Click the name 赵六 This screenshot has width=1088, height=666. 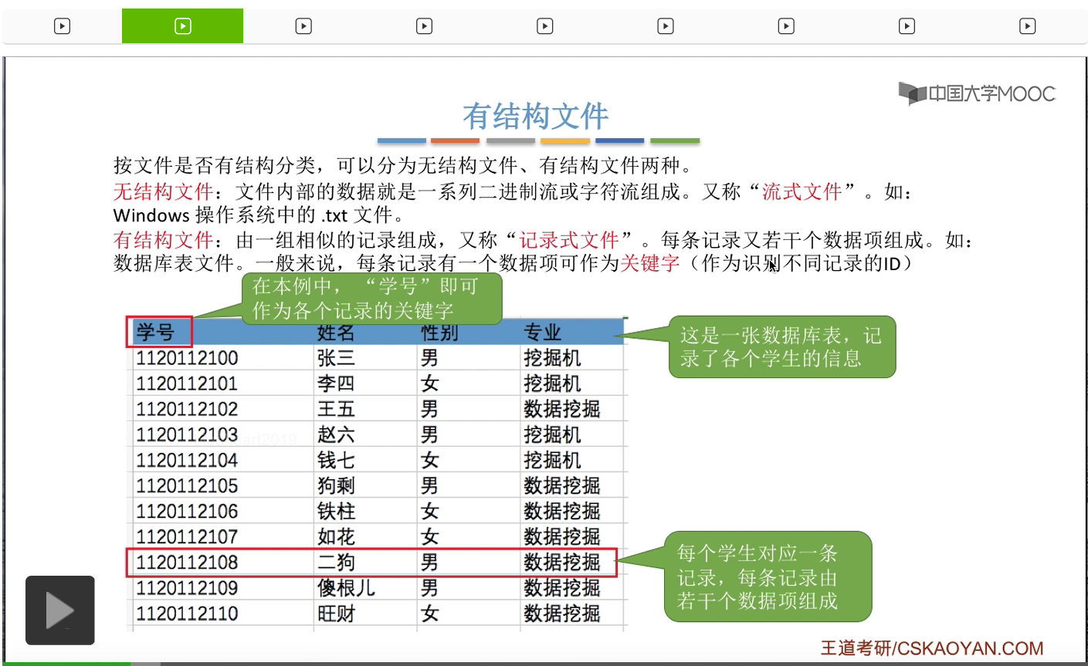coord(336,434)
